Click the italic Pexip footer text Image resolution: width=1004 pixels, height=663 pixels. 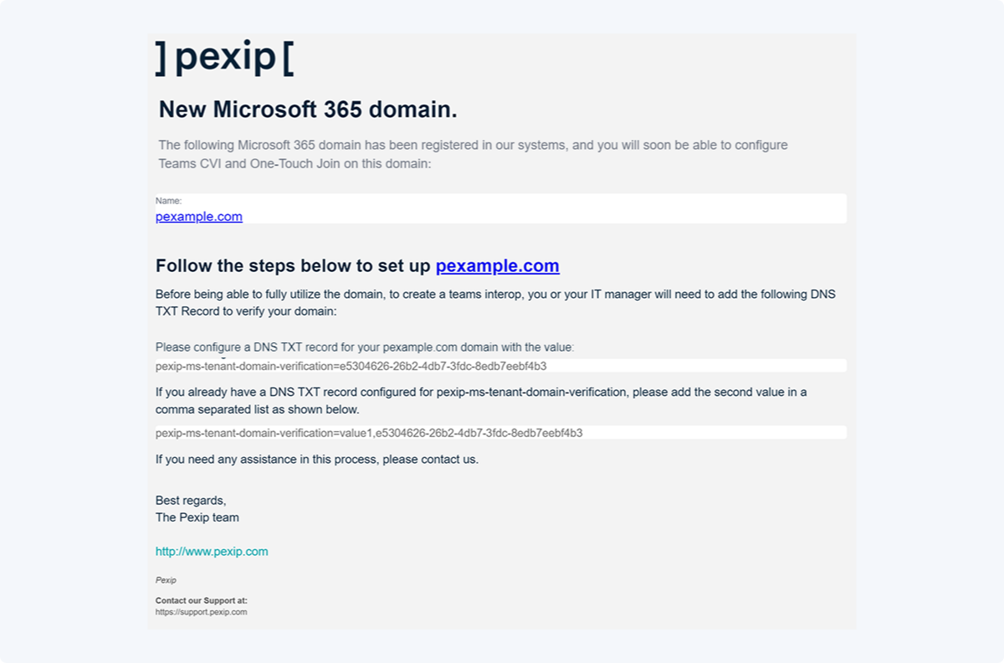pyautogui.click(x=166, y=580)
